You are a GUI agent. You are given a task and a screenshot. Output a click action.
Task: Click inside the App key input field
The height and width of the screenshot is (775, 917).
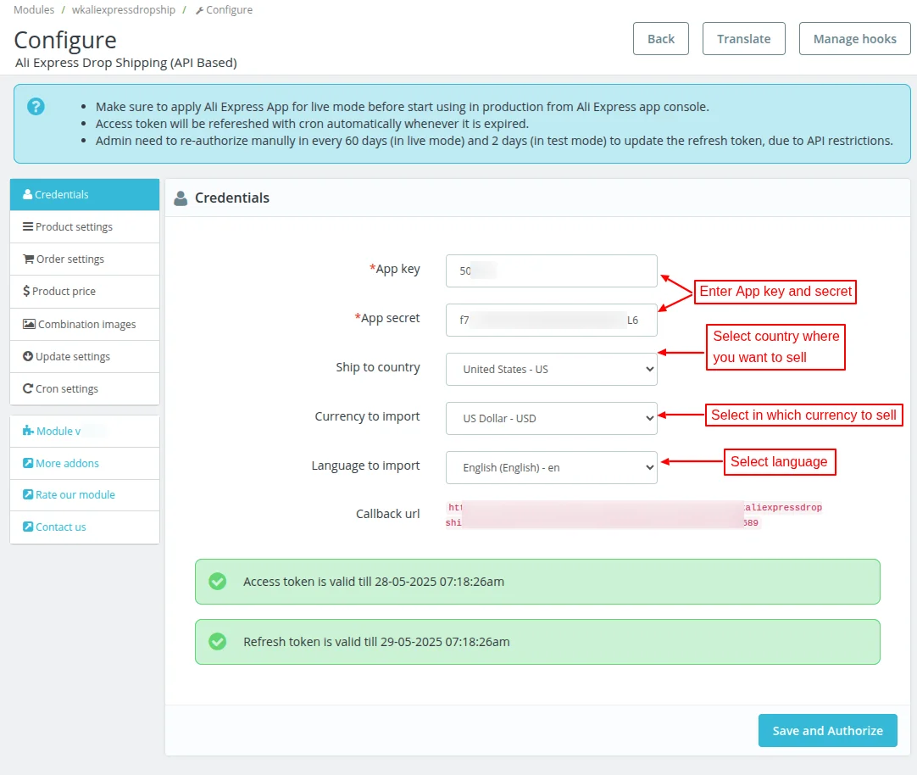[x=551, y=270]
